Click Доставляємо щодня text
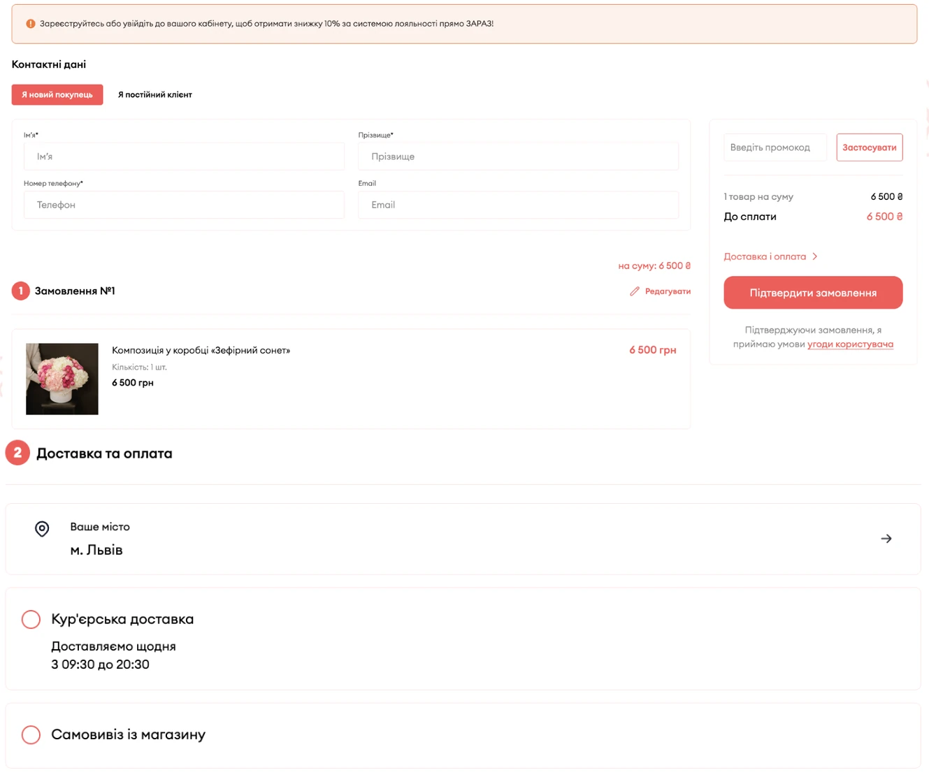 pyautogui.click(x=113, y=646)
